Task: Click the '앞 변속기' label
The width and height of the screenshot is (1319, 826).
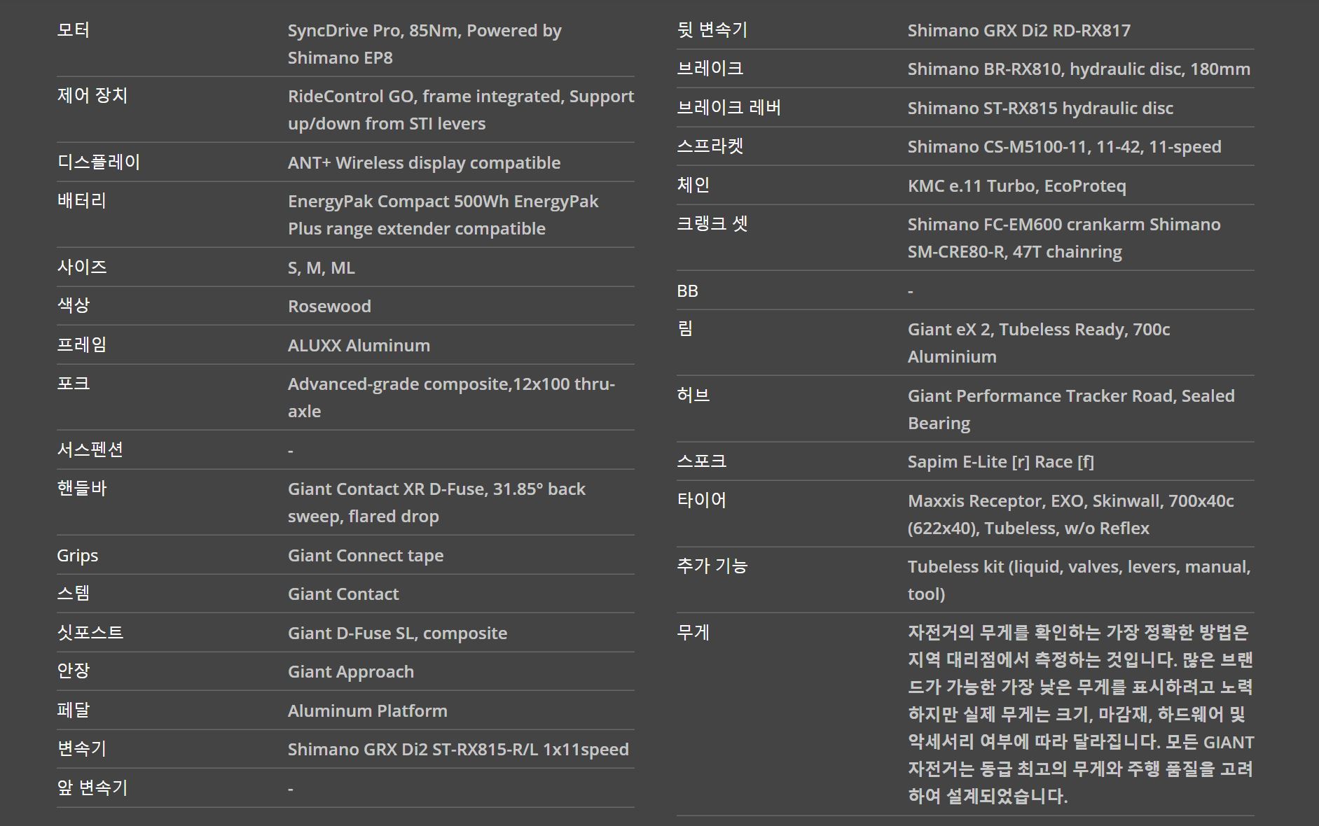Action: point(92,788)
